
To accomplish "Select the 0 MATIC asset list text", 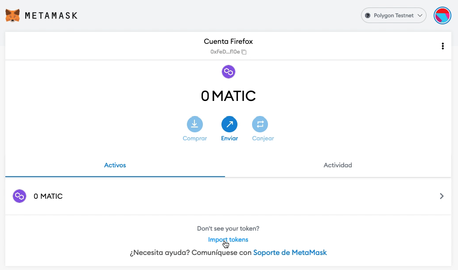I will pos(48,196).
